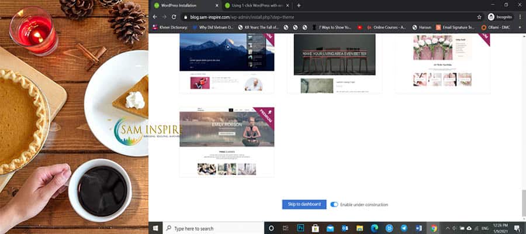Switch the ENG input language indicator
The width and height of the screenshot is (526, 234).
pos(485,228)
